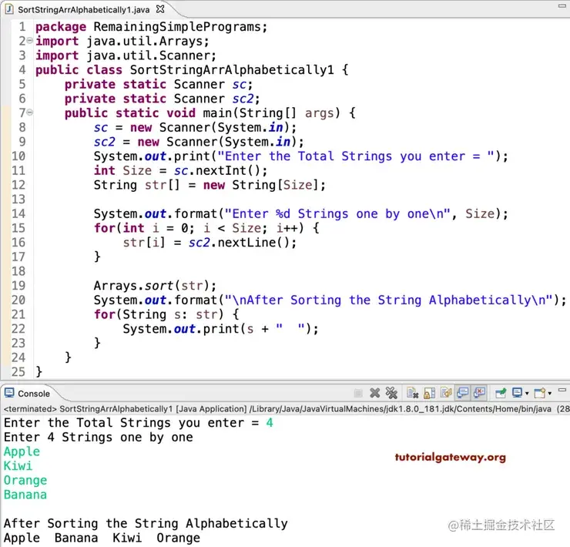Click console line 'After Sorting the String Alphabetically'
Viewport: 570px width, 547px height.
(146, 524)
